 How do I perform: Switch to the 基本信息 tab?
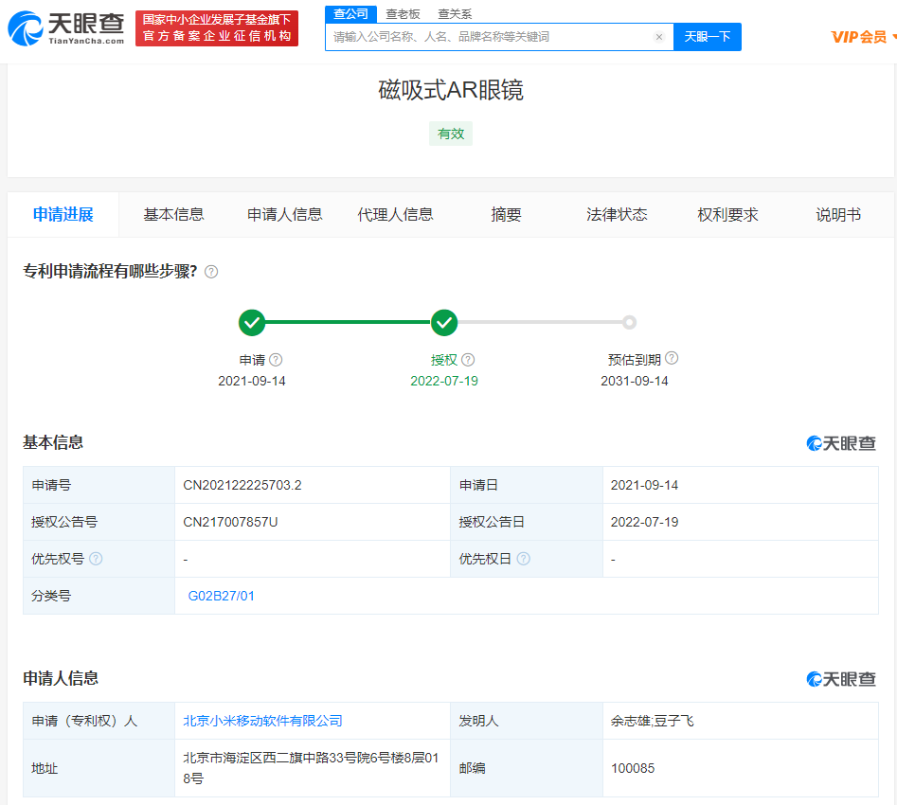click(x=174, y=215)
